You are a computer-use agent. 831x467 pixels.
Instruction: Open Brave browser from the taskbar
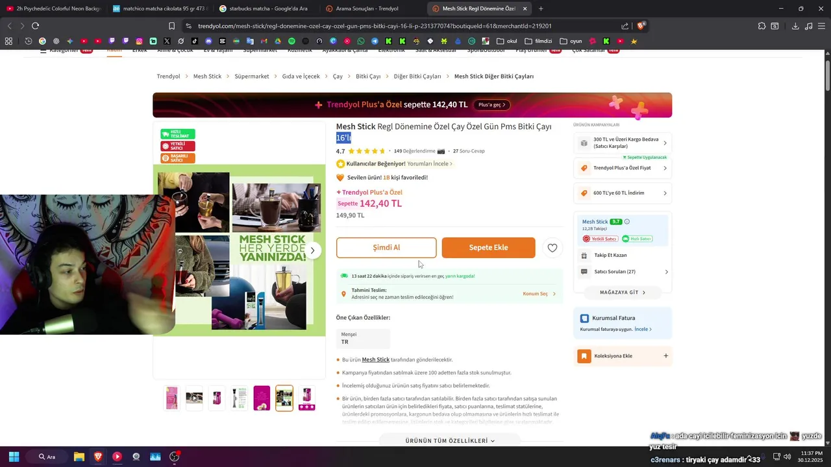[x=98, y=457]
